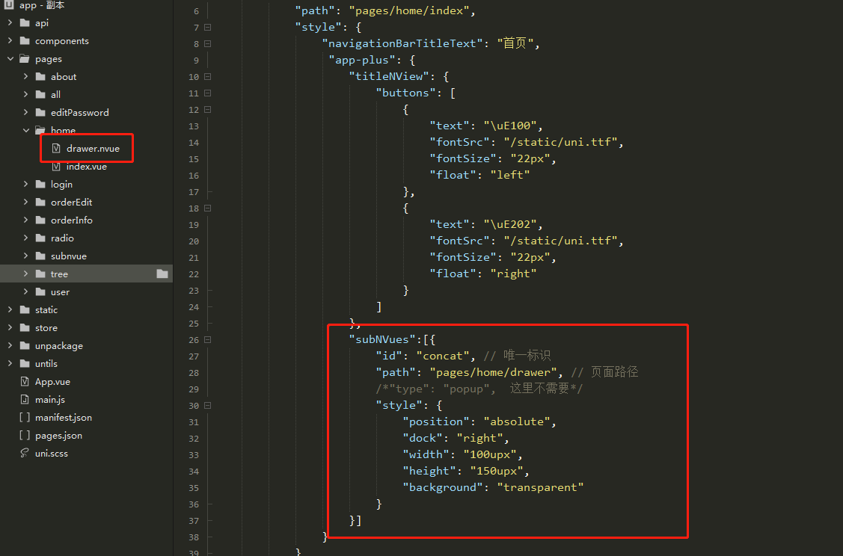Click the open pages folder icon
This screenshot has height=556, width=843.
click(x=25, y=58)
